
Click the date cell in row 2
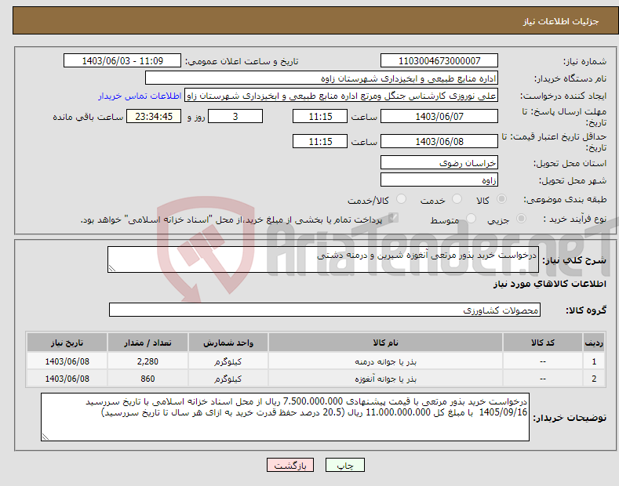point(67,379)
